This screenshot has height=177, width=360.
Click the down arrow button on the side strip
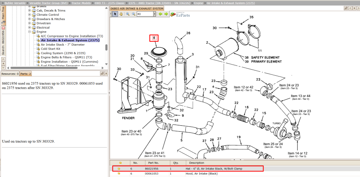(3, 67)
